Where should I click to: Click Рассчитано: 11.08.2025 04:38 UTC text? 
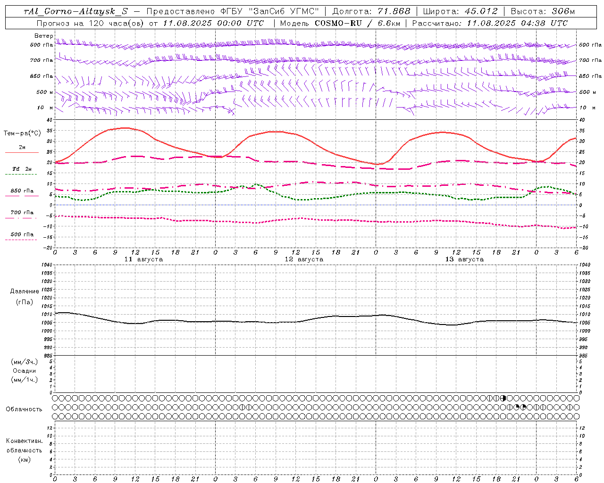(x=490, y=23)
